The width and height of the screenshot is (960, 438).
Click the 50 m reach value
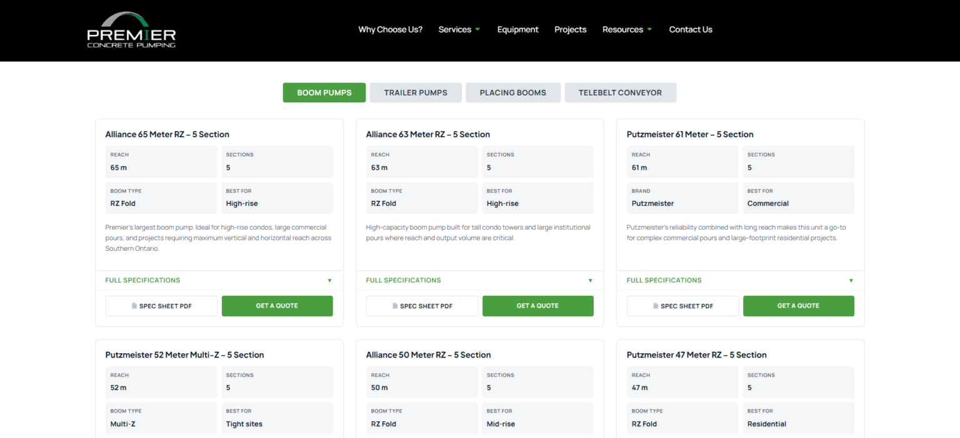click(x=379, y=387)
